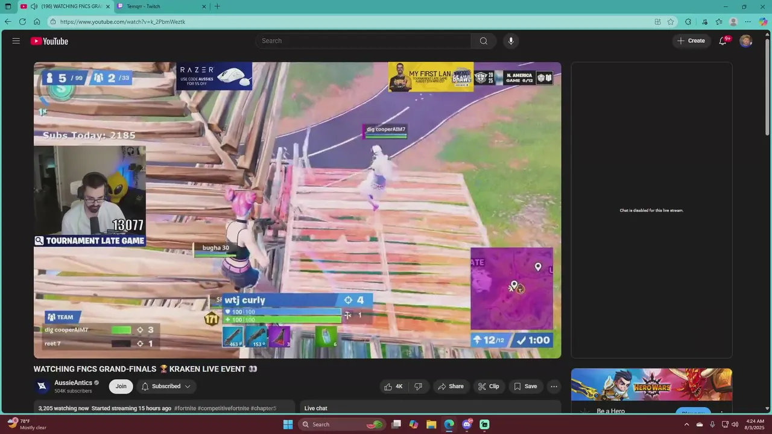This screenshot has height=434, width=772.
Task: Open File Explorer from taskbar
Action: click(431, 424)
